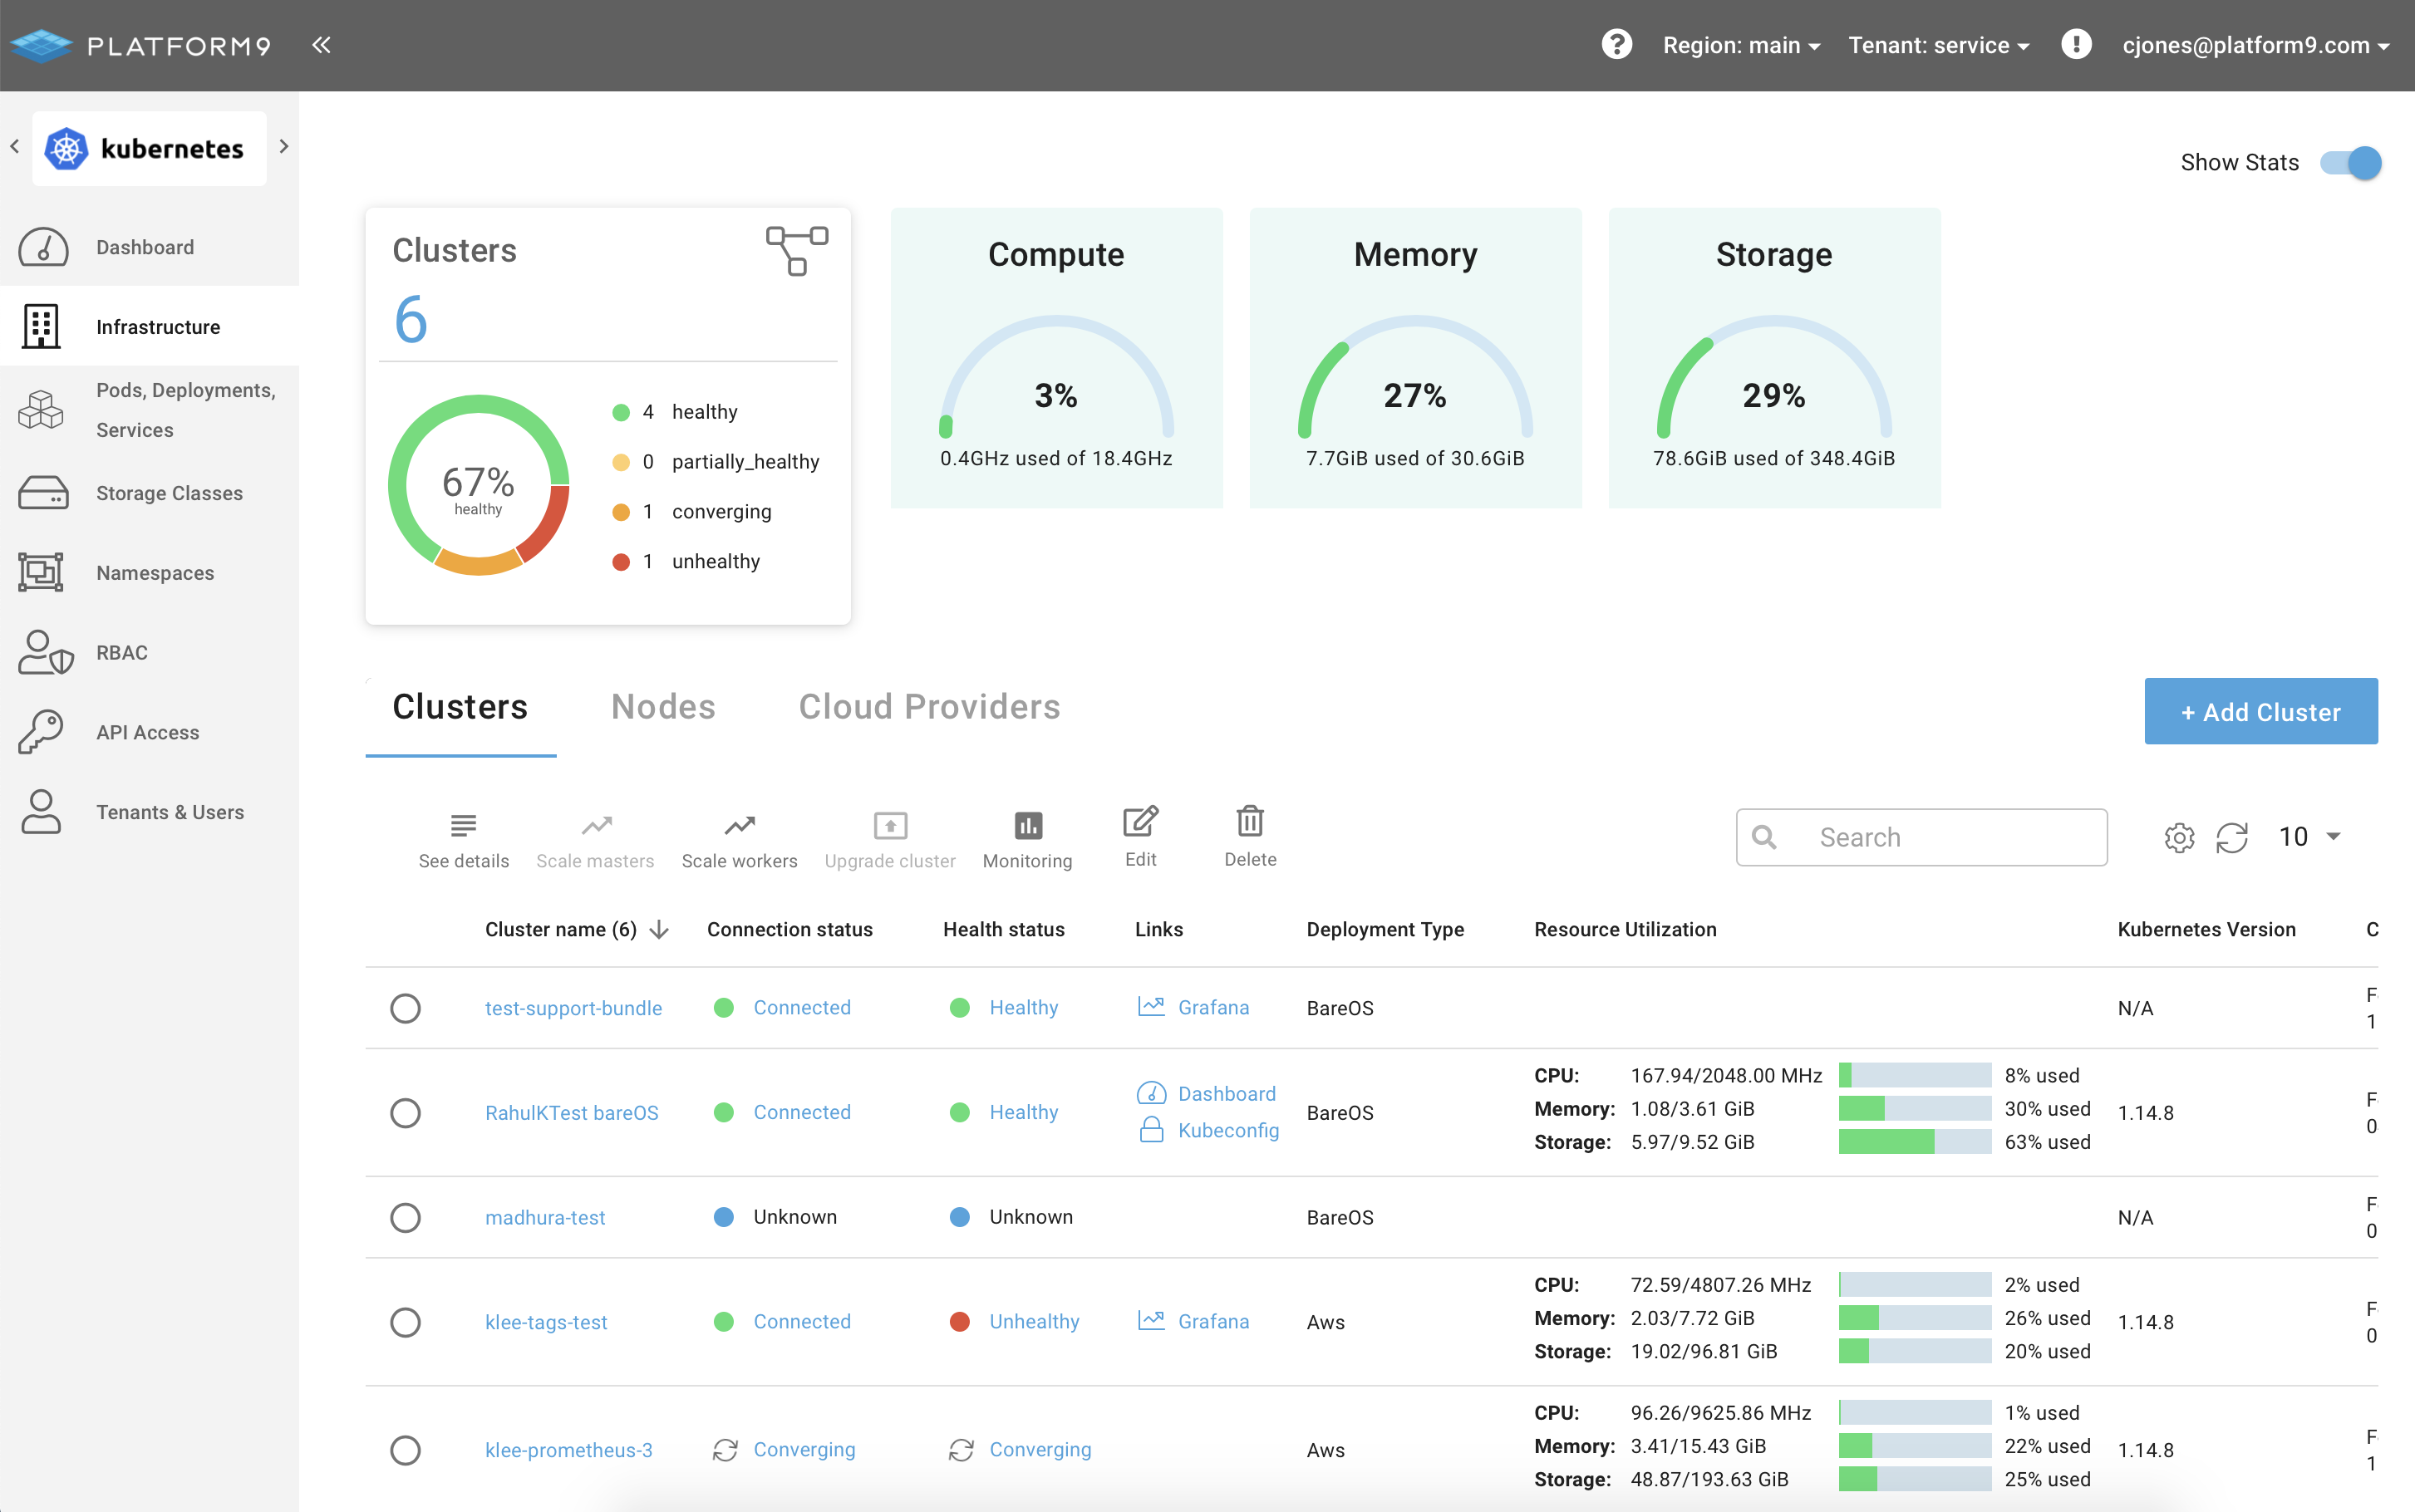Refresh the cluster list
This screenshot has height=1512, width=2415.
[2231, 837]
